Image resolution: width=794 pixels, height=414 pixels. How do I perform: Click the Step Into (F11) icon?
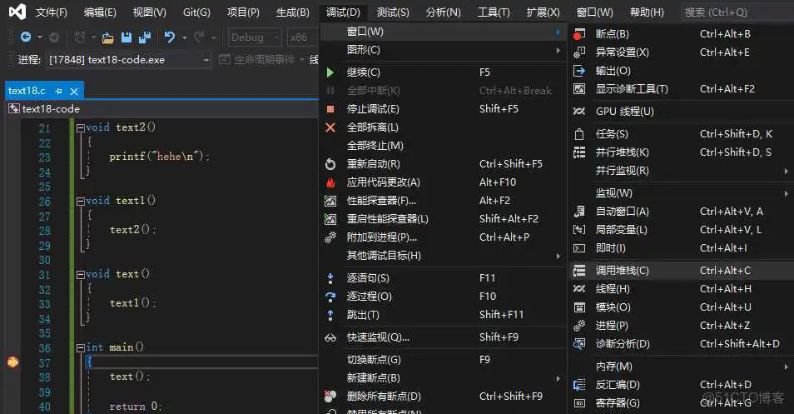330,278
